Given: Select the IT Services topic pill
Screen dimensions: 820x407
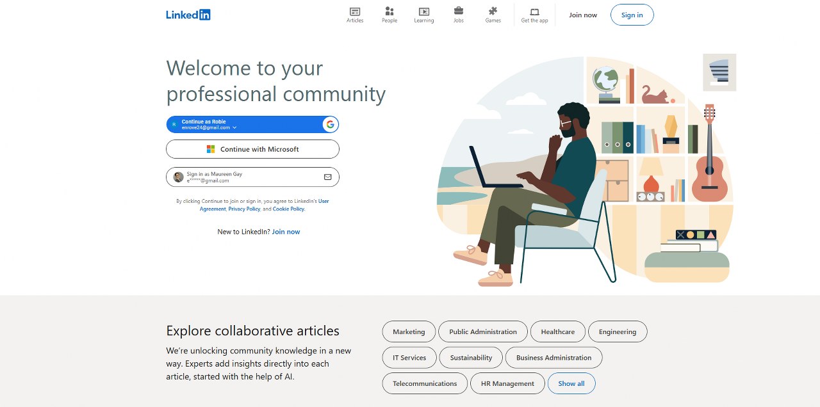Looking at the screenshot, I should click(409, 358).
